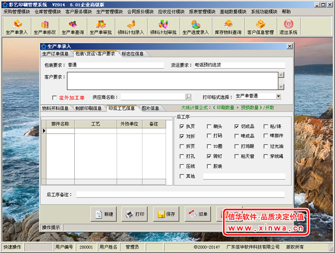Check the 胶装 checkbox
The height and width of the screenshot is (253, 335).
[x=209, y=167]
